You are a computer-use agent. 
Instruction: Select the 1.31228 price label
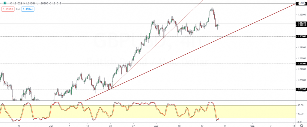pos(302,23)
